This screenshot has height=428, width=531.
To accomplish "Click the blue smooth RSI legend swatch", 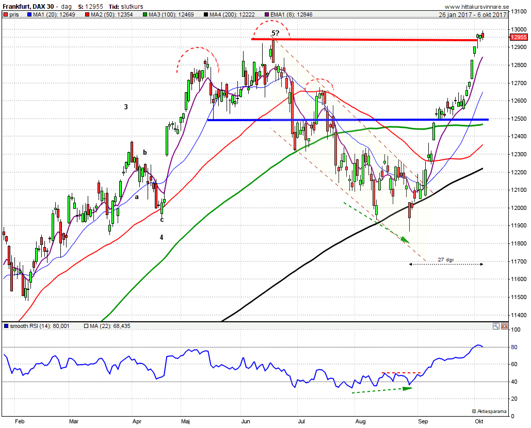I will (x=6, y=326).
